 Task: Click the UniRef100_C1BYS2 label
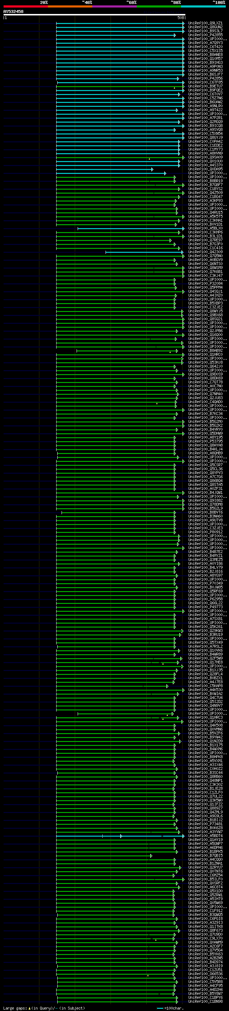[x=205, y=189]
